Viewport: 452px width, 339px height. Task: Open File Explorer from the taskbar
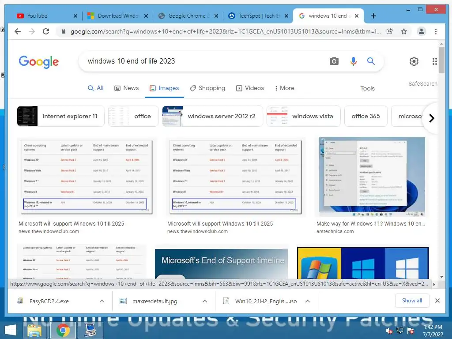tap(34, 330)
